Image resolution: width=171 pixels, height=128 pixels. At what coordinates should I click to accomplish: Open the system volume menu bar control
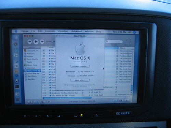[x=130, y=32]
